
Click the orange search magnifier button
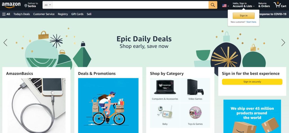pos(213,5)
